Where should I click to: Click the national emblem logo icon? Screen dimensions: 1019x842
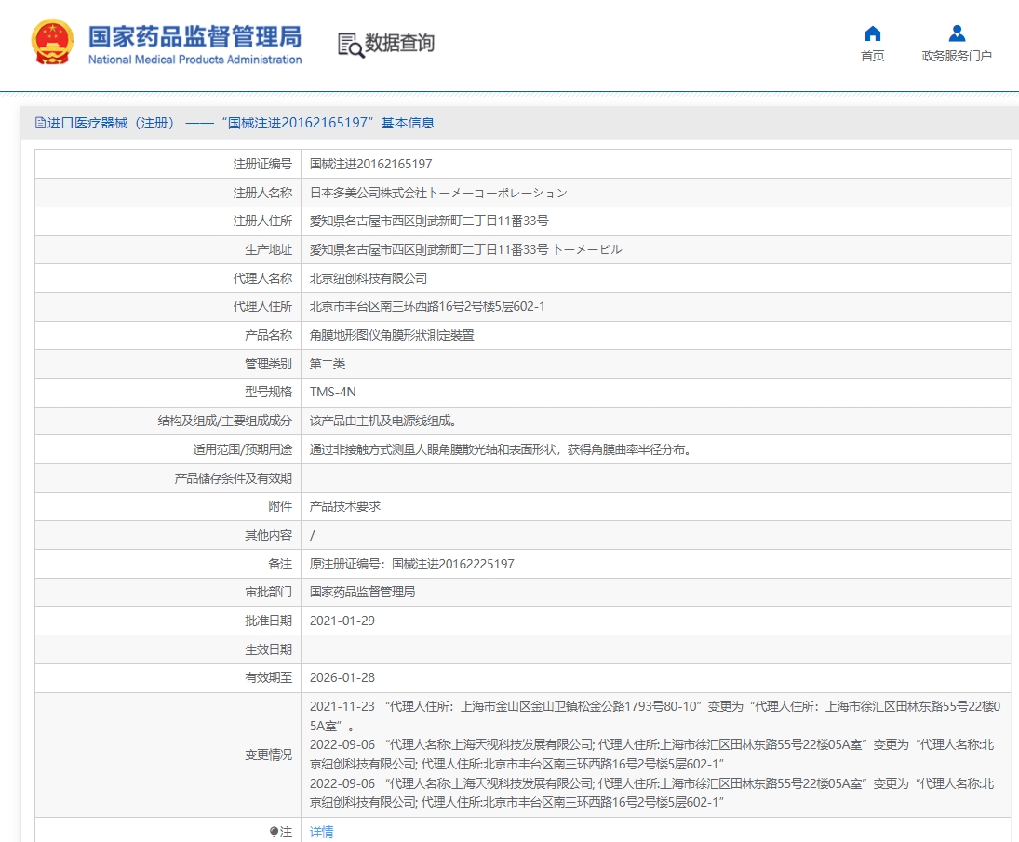(53, 42)
